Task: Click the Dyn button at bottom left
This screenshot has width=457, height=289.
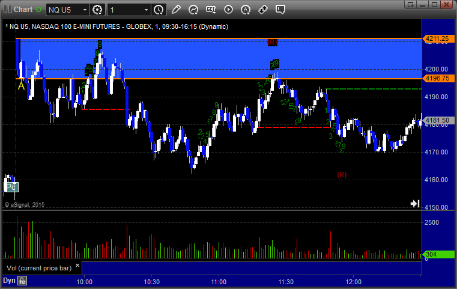Action: tap(9, 281)
